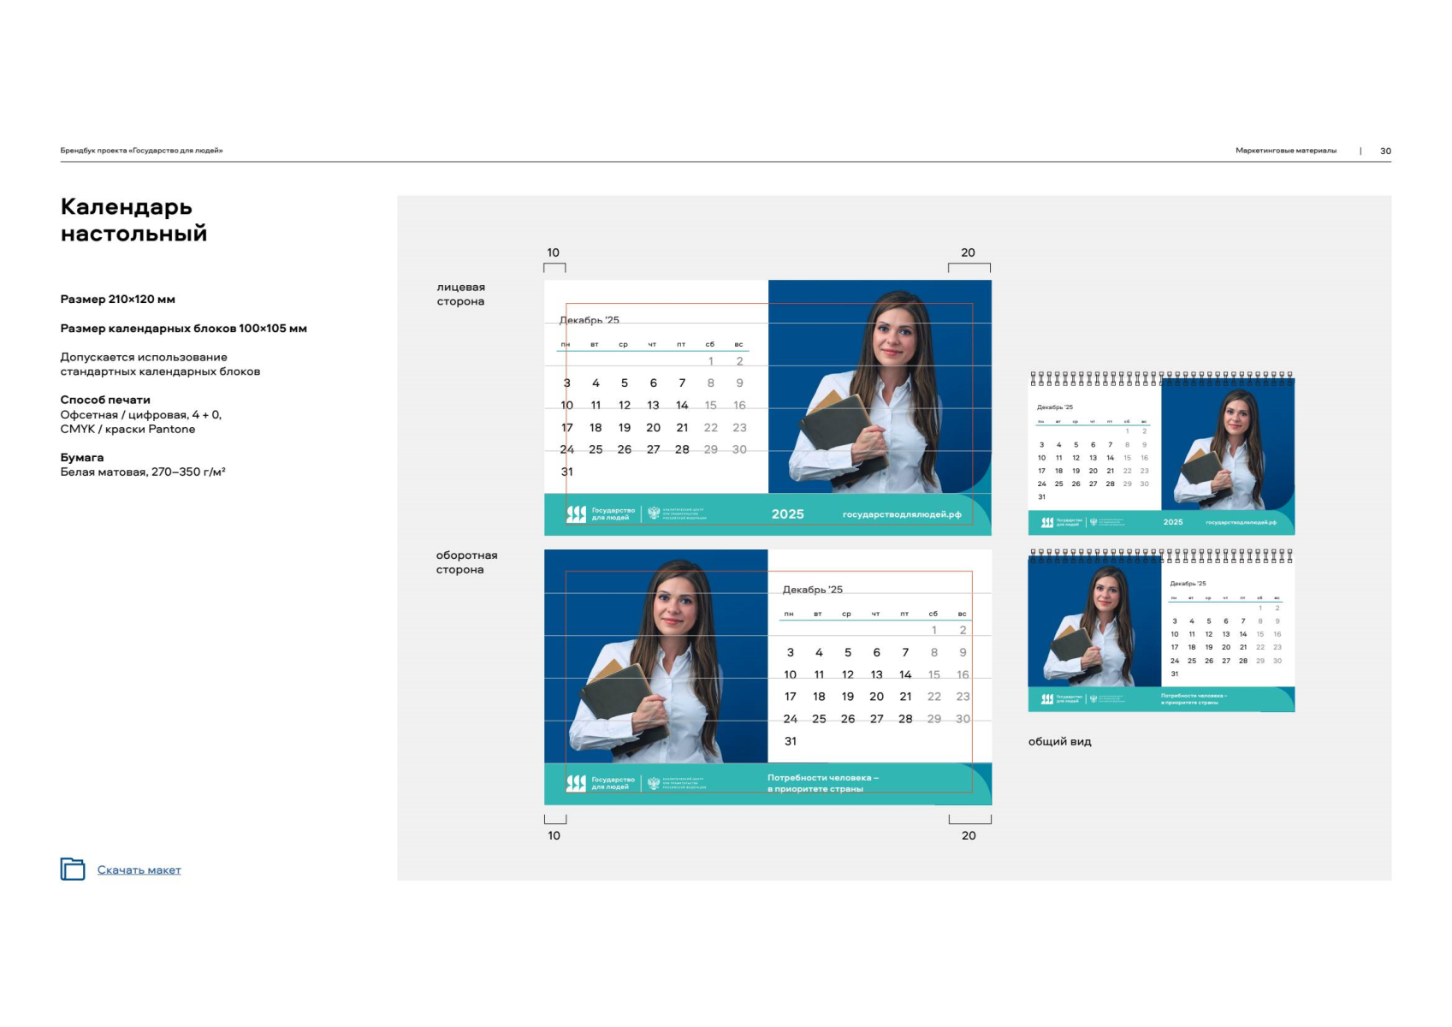
Task: Click the page number 30 in header
Action: point(1385,151)
